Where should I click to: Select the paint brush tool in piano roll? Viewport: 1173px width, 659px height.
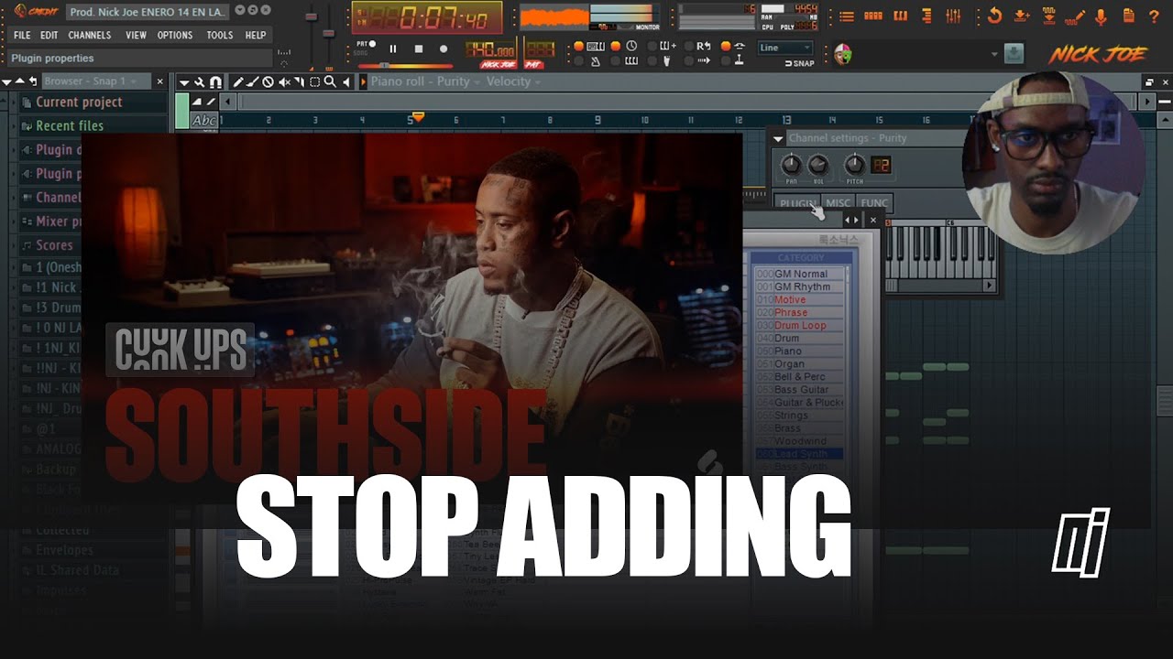[x=252, y=82]
